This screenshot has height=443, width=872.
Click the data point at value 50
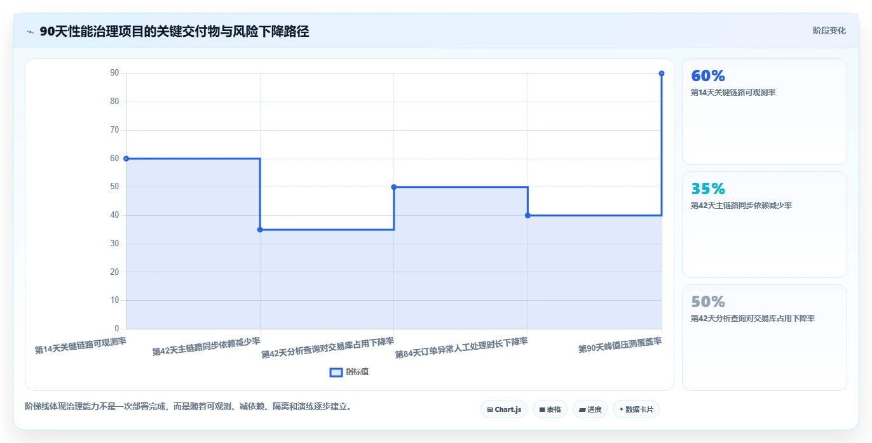(x=394, y=187)
